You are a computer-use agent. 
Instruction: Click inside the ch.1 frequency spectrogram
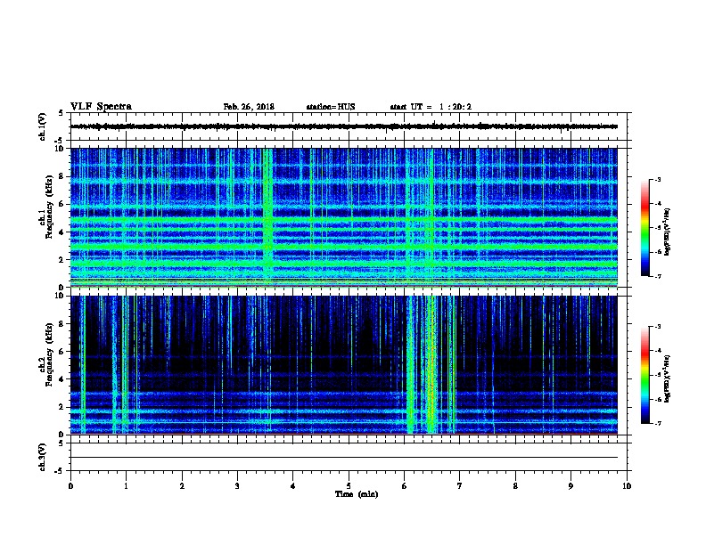coord(344,217)
